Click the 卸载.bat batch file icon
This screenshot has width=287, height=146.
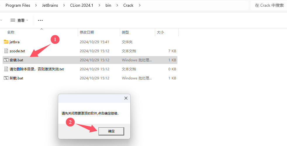[x=6, y=78]
